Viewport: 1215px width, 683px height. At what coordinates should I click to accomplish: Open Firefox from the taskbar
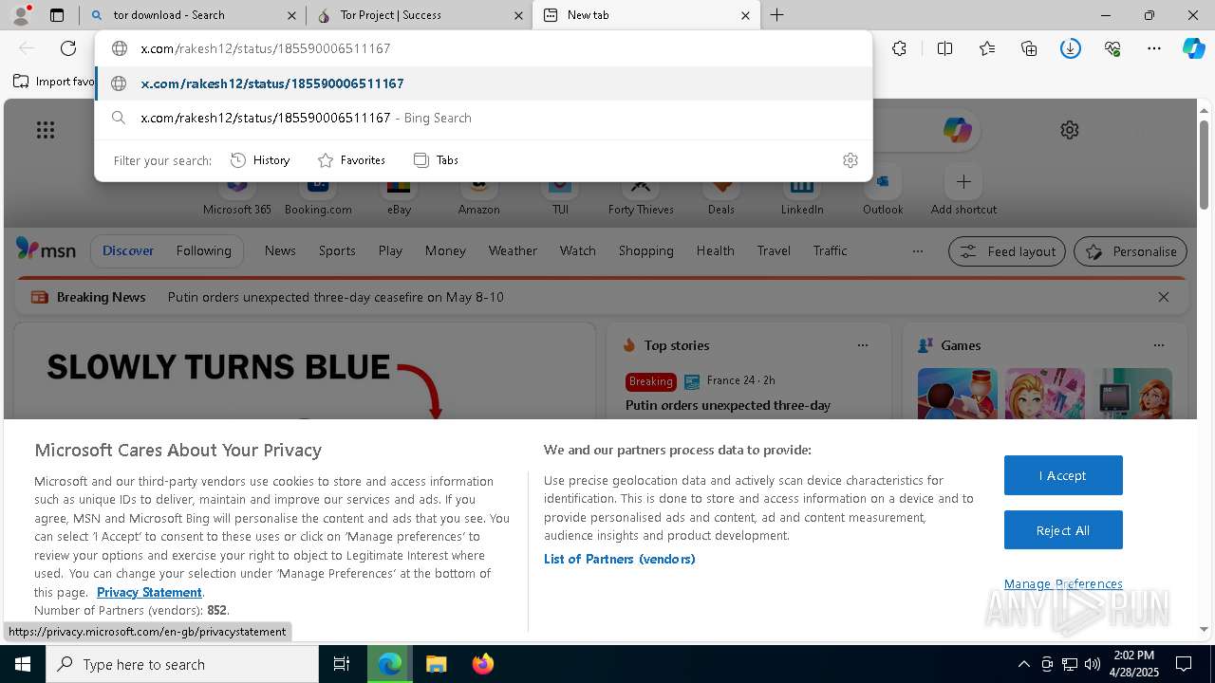tap(483, 664)
